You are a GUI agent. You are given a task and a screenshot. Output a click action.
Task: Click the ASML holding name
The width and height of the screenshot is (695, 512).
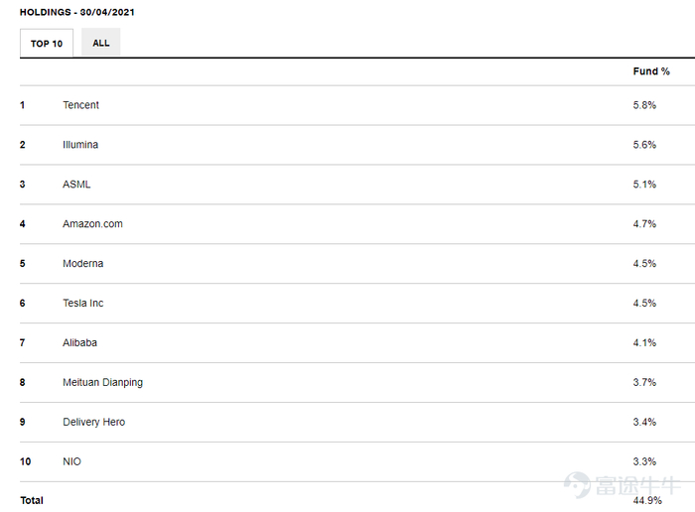[76, 185]
